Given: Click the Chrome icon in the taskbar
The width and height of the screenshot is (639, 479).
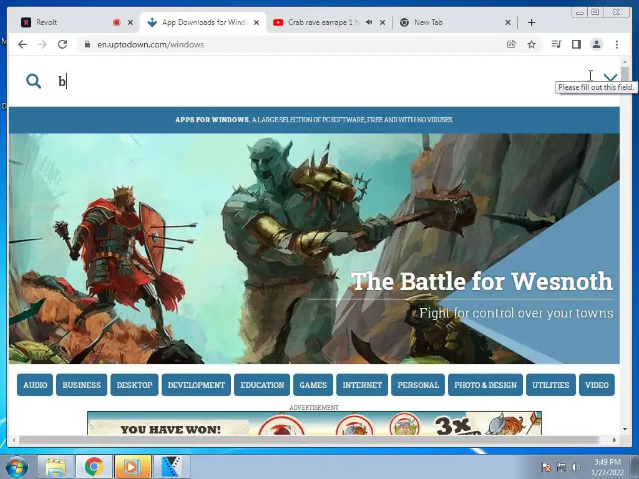Looking at the screenshot, I should tap(94, 467).
